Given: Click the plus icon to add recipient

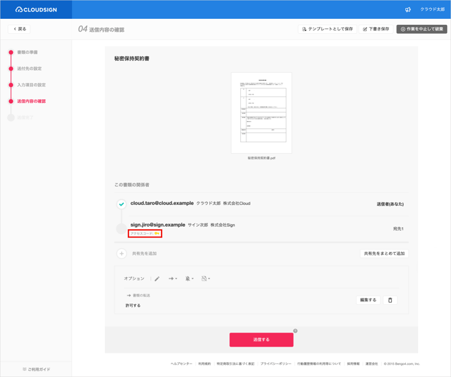Looking at the screenshot, I should pyautogui.click(x=122, y=254).
